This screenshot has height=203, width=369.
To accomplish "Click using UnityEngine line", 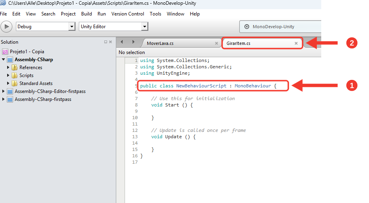I will pos(165,73).
